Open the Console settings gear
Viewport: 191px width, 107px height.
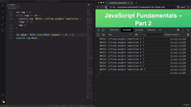point(188,35)
